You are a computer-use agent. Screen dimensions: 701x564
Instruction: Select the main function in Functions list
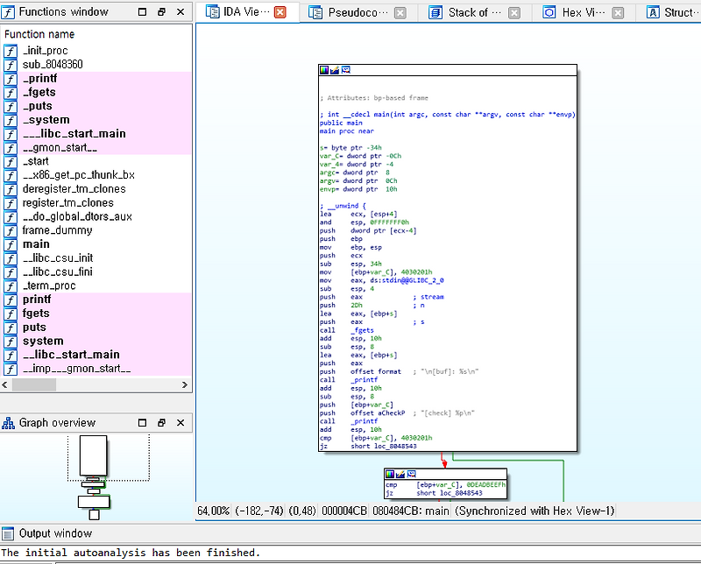pos(37,244)
